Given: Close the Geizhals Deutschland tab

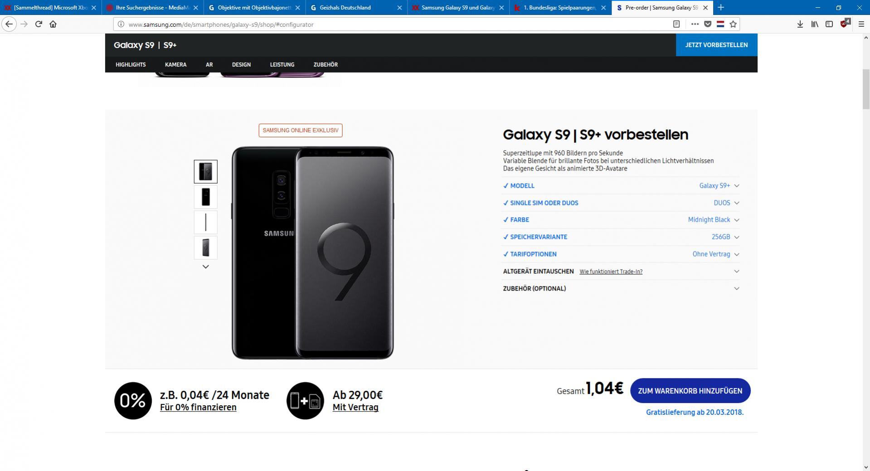Looking at the screenshot, I should pyautogui.click(x=399, y=8).
